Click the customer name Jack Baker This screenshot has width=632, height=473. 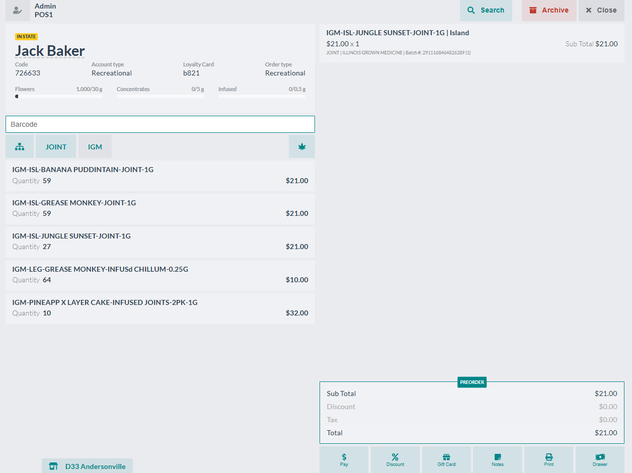tap(50, 51)
